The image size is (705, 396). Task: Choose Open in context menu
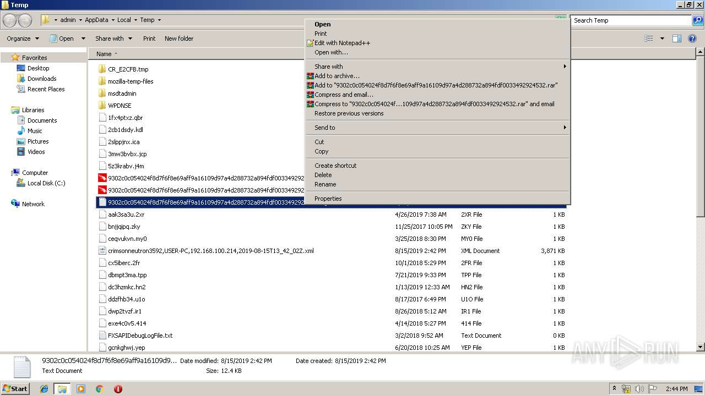tap(438, 24)
